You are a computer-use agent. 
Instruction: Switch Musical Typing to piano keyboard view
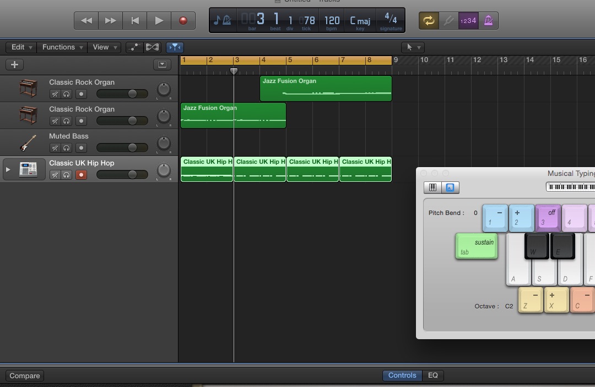coord(432,188)
